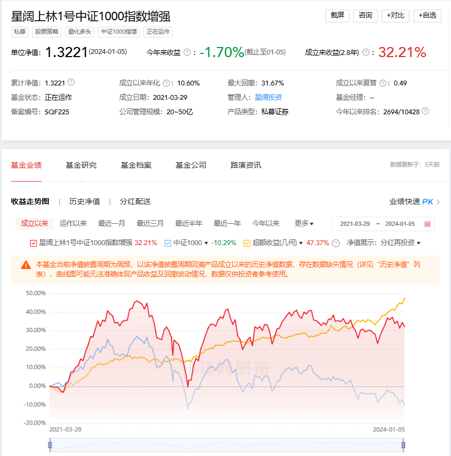Click help icon beside 累计净值

coord(71,83)
